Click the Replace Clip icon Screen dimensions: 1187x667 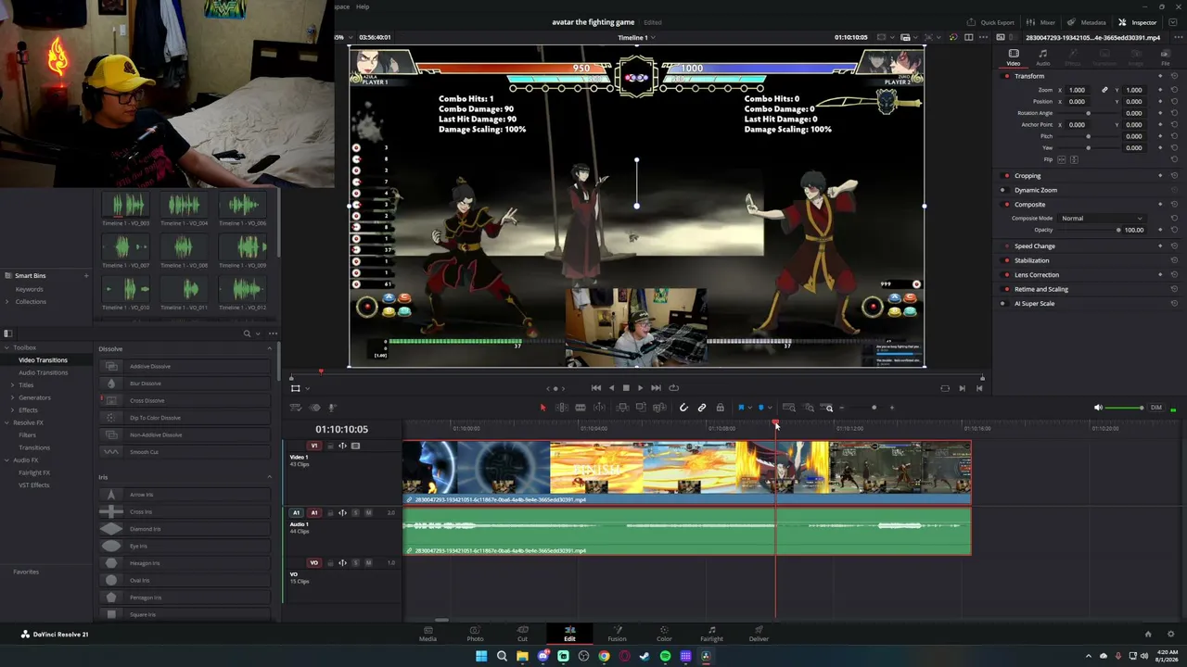click(x=659, y=408)
